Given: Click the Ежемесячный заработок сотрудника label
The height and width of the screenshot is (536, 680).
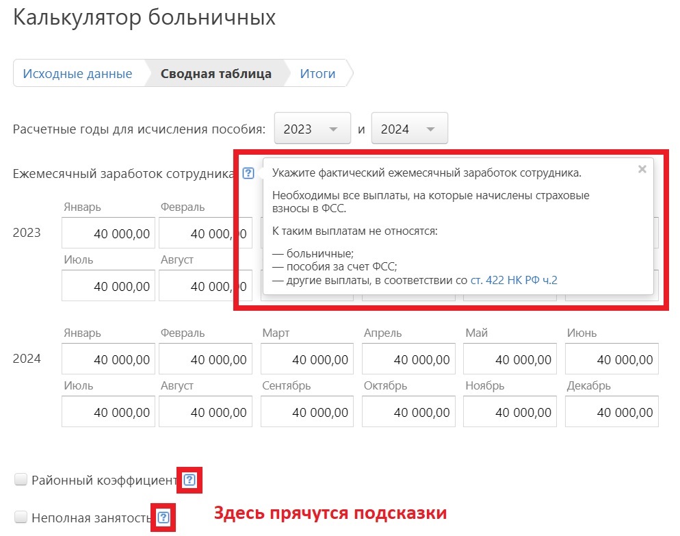Looking at the screenshot, I should pos(124,174).
